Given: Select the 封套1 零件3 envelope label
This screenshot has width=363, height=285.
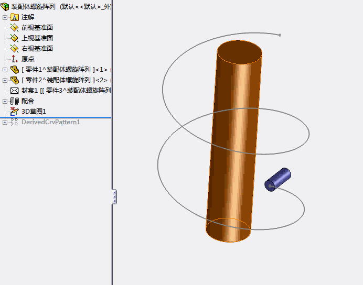Looking at the screenshot, I should point(66,91).
